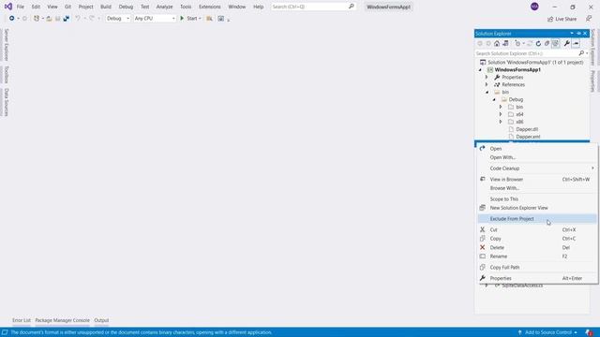
Task: Click the Undo toolbar icon
Action: [x=78, y=19]
